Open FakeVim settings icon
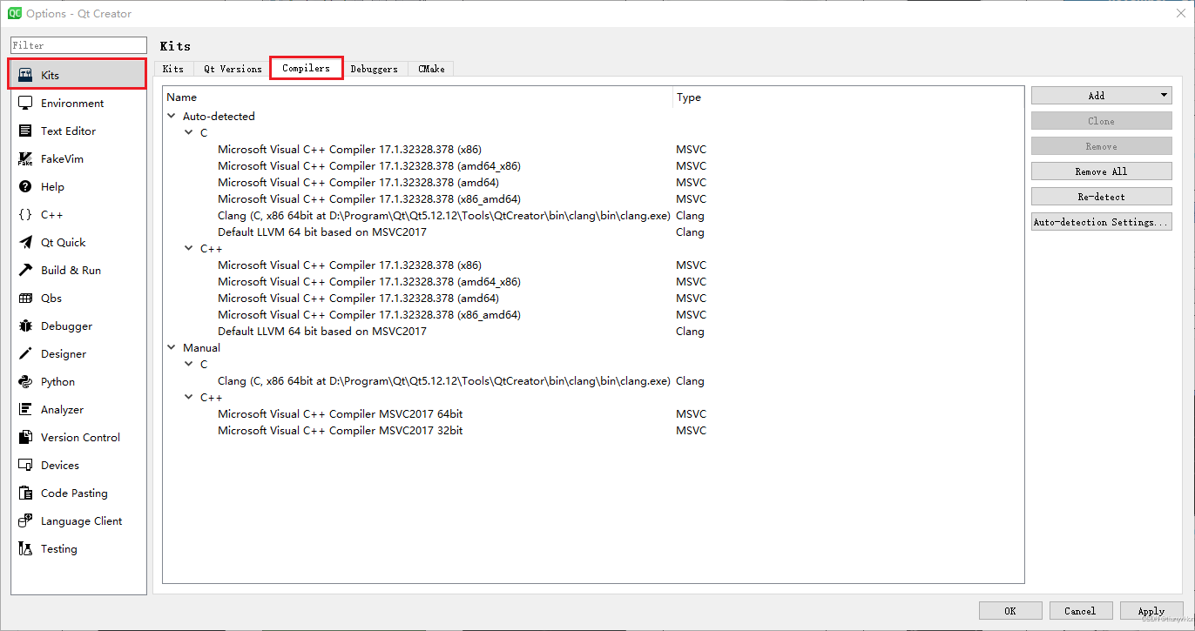The height and width of the screenshot is (631, 1195). pos(25,159)
